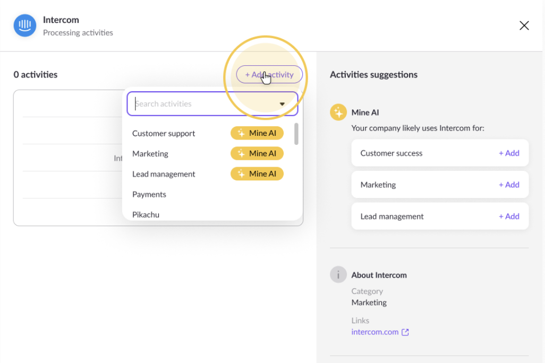
Task: Click the 0 activities heading
Action: click(36, 74)
